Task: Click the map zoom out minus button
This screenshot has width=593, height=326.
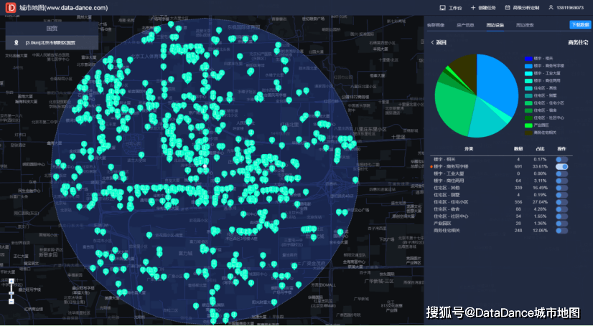Action: 11,302
